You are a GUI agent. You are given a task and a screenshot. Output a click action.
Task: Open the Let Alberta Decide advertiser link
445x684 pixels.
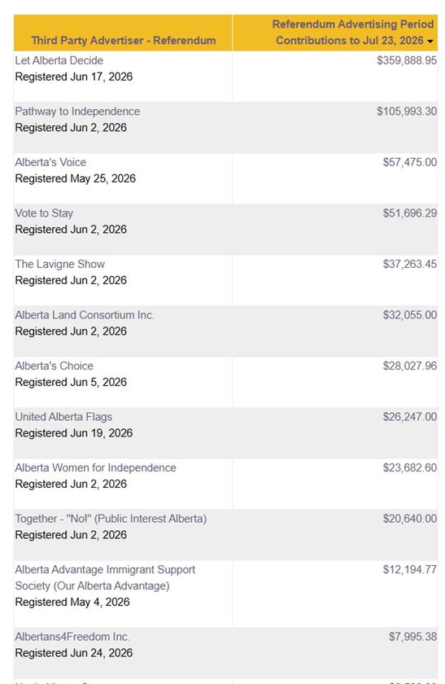coord(59,60)
